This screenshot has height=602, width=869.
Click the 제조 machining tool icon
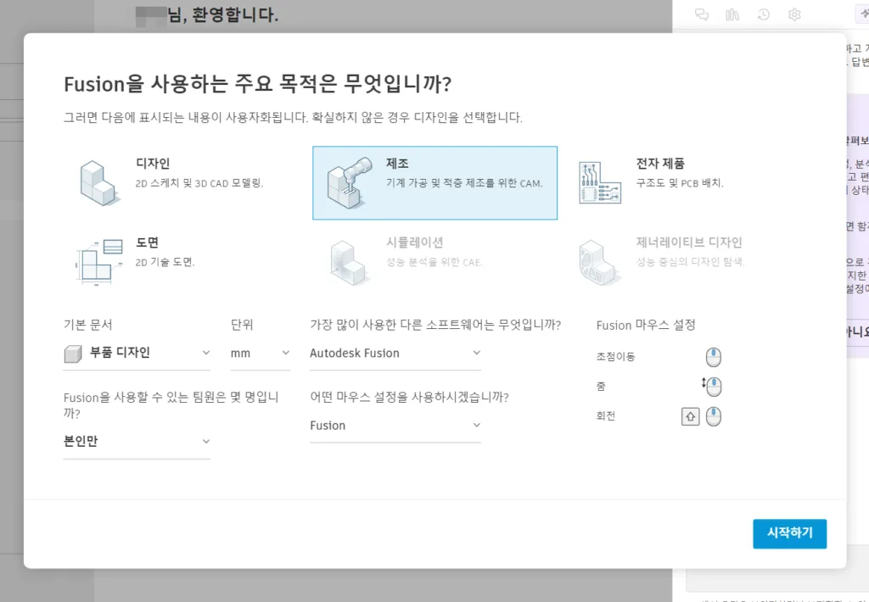350,182
